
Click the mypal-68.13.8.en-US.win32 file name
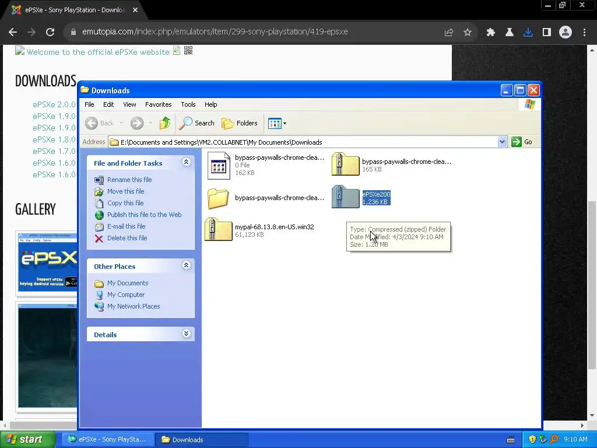275,227
